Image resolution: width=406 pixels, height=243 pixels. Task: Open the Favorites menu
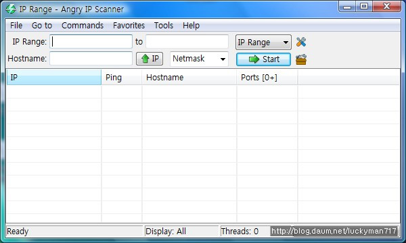[129, 25]
